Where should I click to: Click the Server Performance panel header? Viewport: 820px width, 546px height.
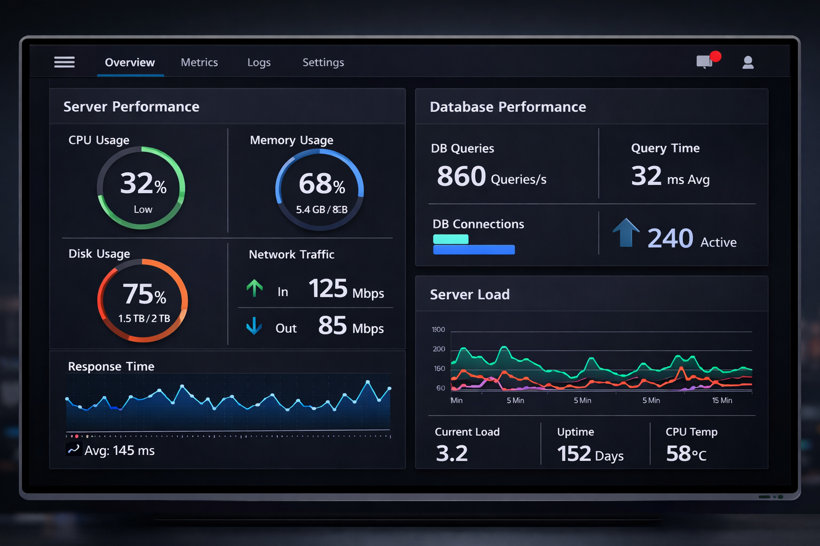(x=131, y=107)
